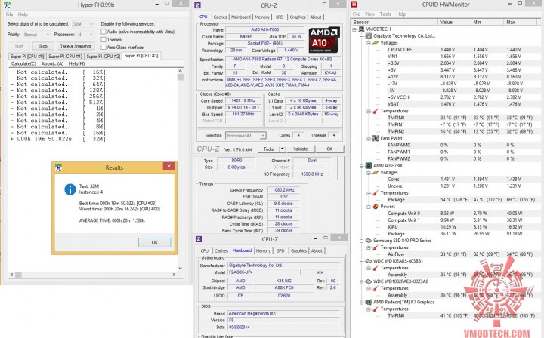This screenshot has height=338, width=544.
Task: Click the WDC WD10EARS drive icon
Action: click(369, 261)
